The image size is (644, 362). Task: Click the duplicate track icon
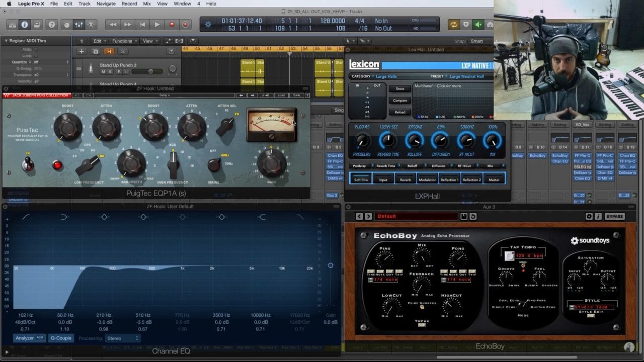96,51
